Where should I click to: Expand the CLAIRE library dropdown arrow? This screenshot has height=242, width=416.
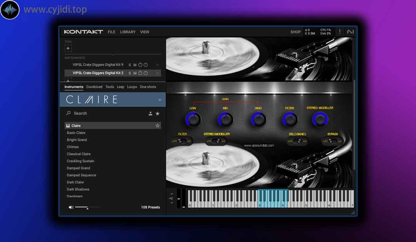[x=160, y=100]
